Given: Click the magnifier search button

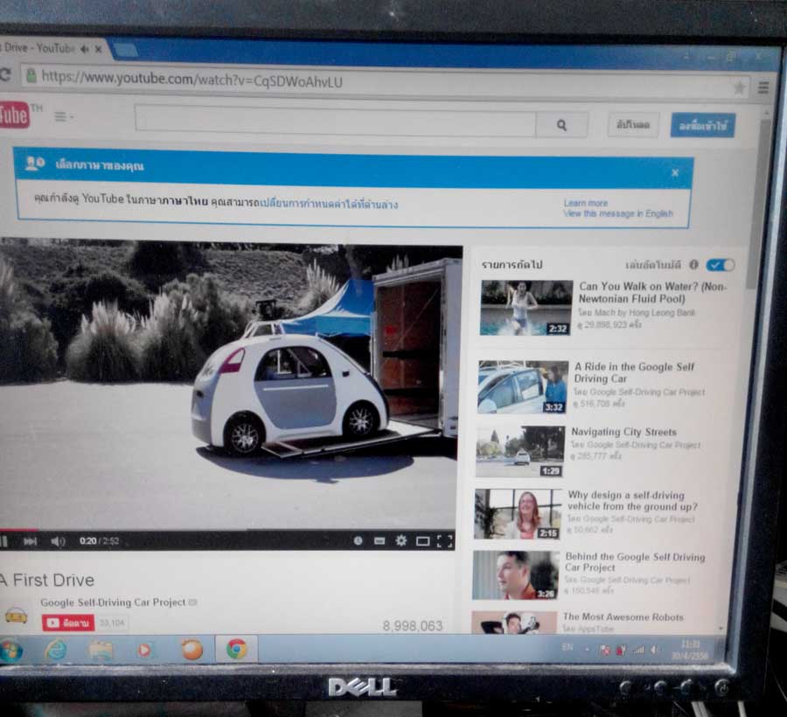Looking at the screenshot, I should point(561,125).
